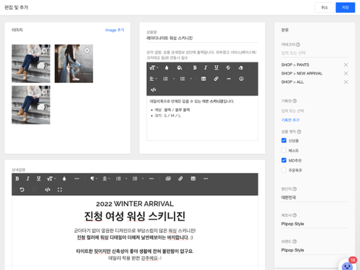Remove the SHOP > ALL category
Viewport: 360px width, 270px height.
pos(346,82)
